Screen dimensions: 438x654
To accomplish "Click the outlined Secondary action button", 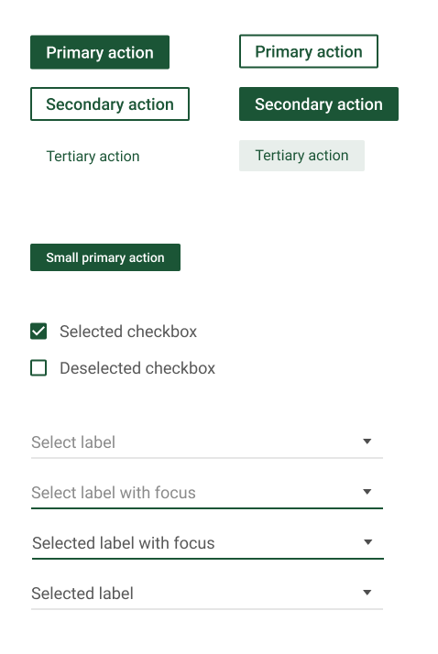I will pyautogui.click(x=110, y=104).
